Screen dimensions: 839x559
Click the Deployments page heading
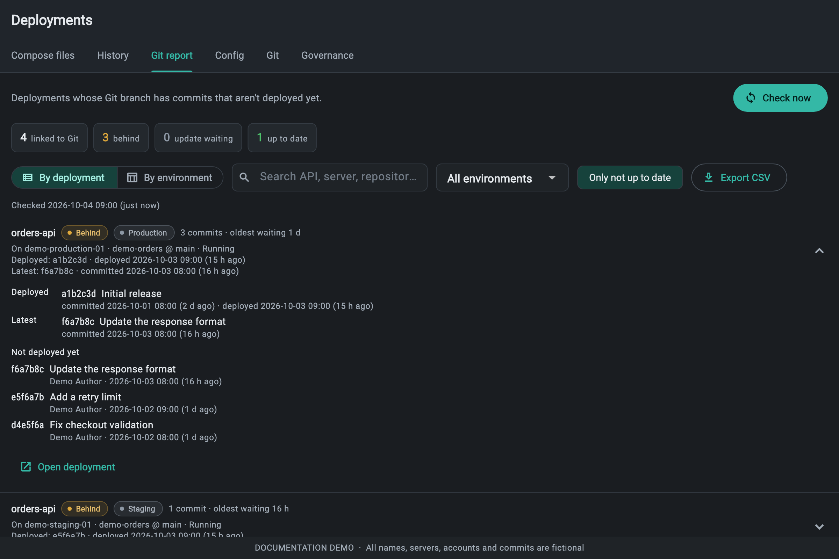pyautogui.click(x=52, y=20)
